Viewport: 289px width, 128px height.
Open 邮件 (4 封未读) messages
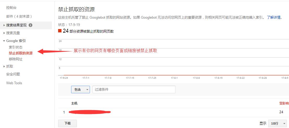(19, 17)
